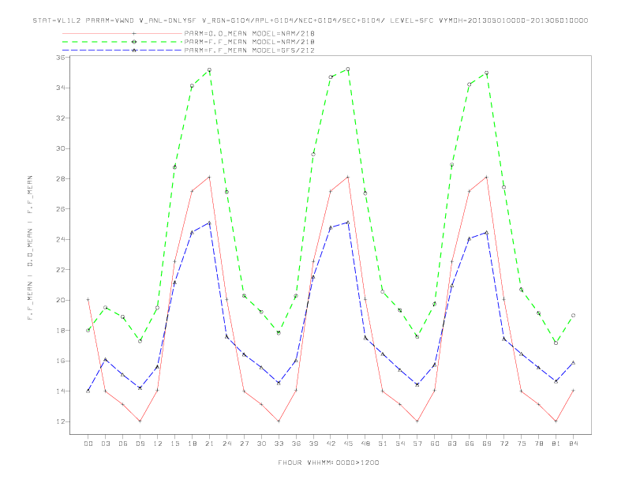Click the vertical y-axis title F.F_MEAN | O.O_MEAN
Screen dimensions: 625x483
click(30, 248)
